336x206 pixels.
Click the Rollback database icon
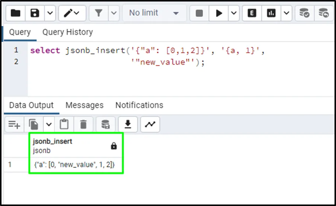click(324, 13)
